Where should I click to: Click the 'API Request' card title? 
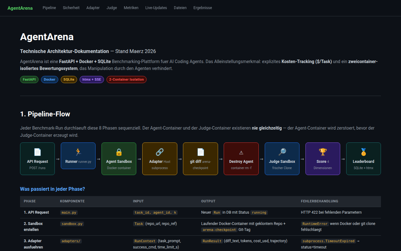click(37, 162)
